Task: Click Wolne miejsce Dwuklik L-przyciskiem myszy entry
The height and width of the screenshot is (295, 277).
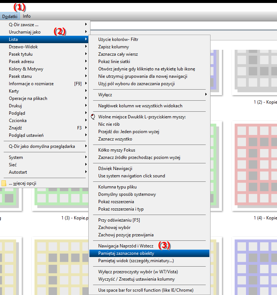Action: 149,117
